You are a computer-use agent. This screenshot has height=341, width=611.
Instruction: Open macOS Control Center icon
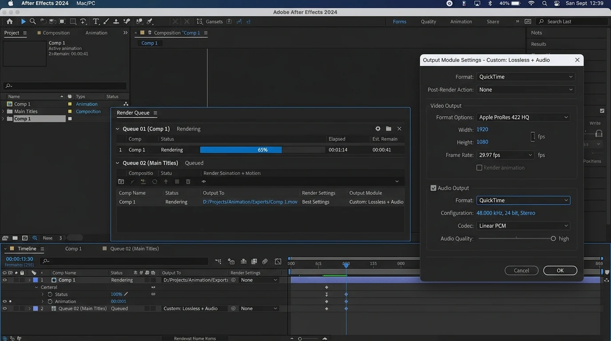click(557, 3)
